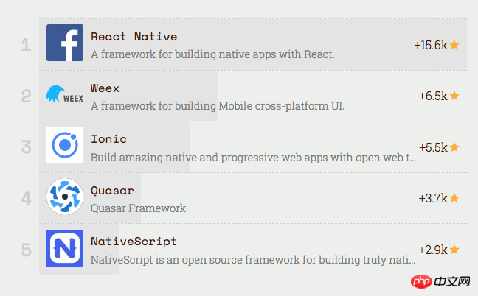Screen dimensions: 478x296
Task: Open the Quasar project title link
Action: [112, 190]
